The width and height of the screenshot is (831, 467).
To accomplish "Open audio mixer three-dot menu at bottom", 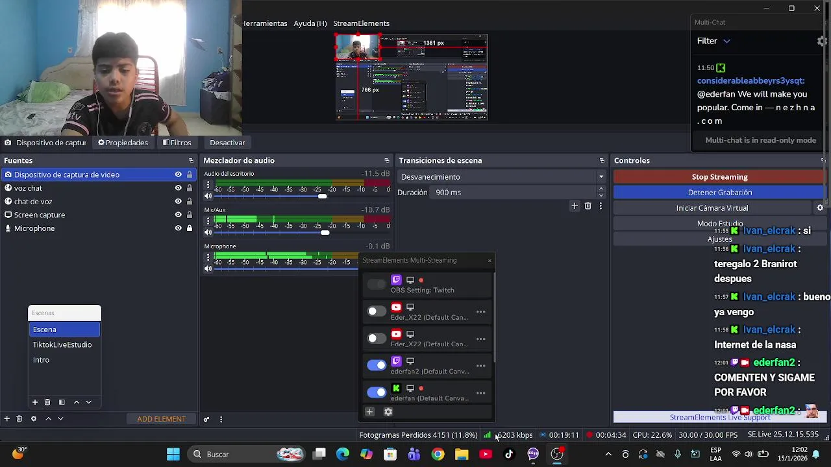I will tap(221, 419).
